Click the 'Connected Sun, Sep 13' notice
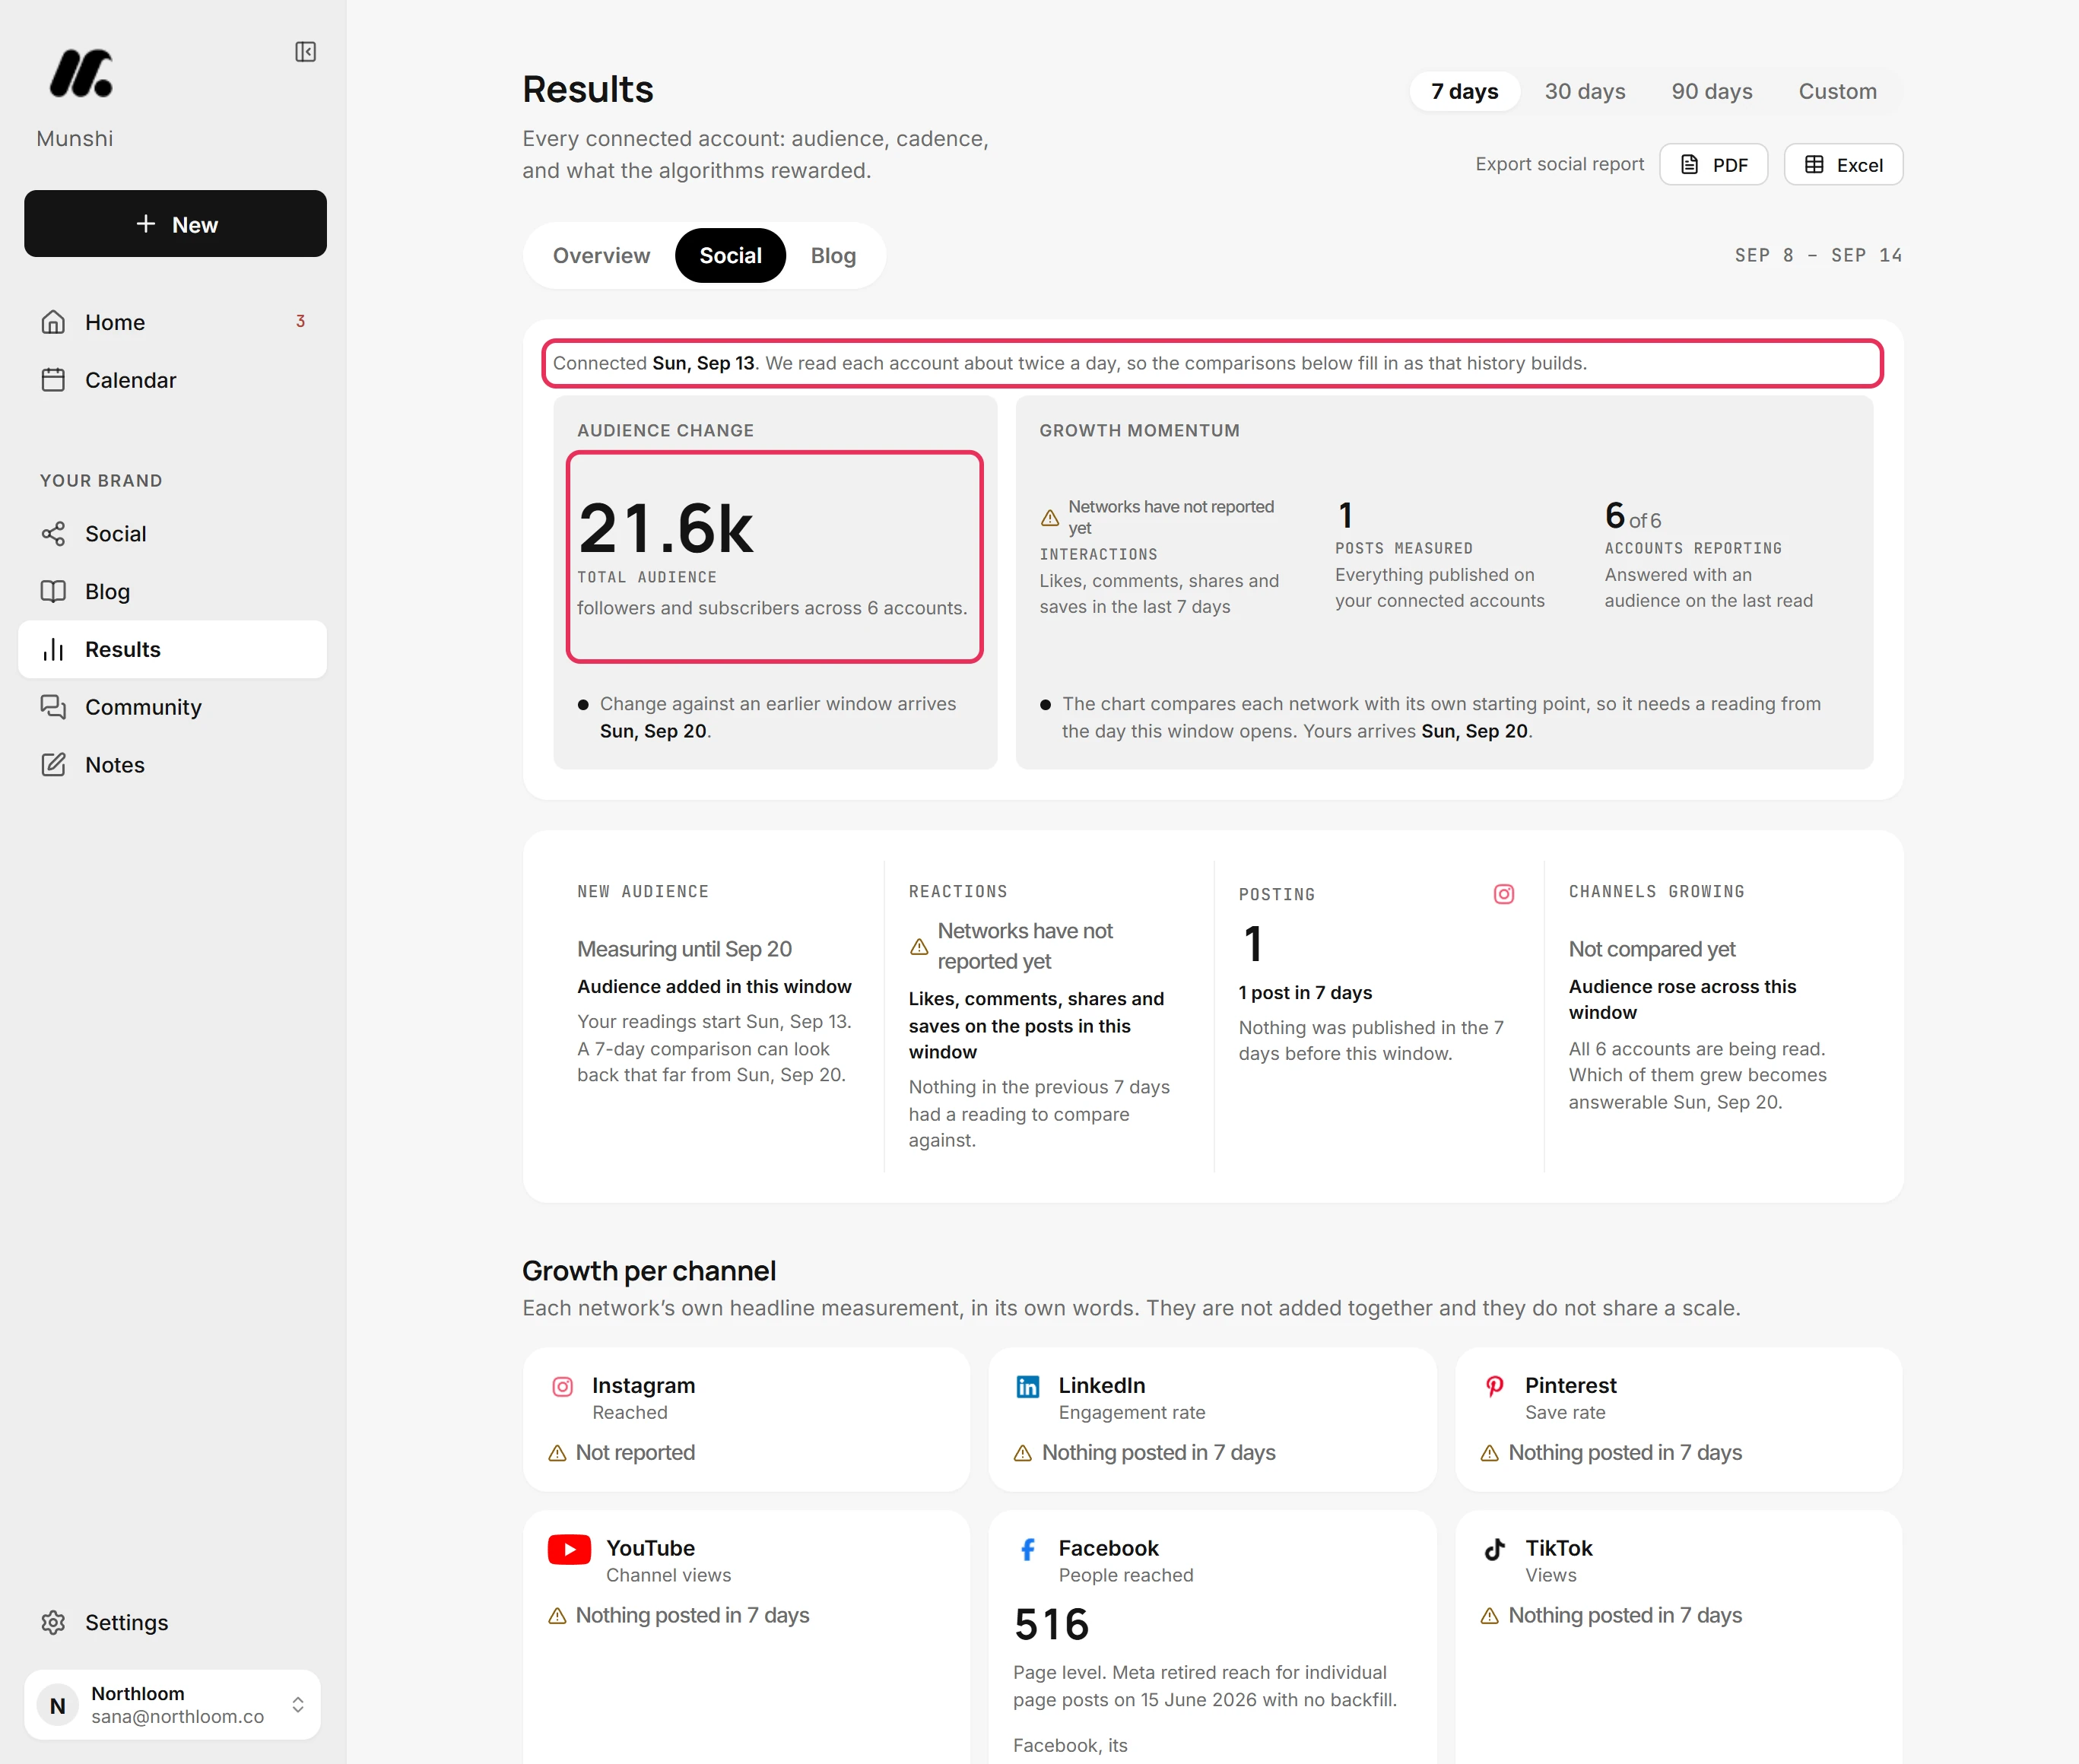The image size is (2079, 1764). pyautogui.click(x=1212, y=363)
